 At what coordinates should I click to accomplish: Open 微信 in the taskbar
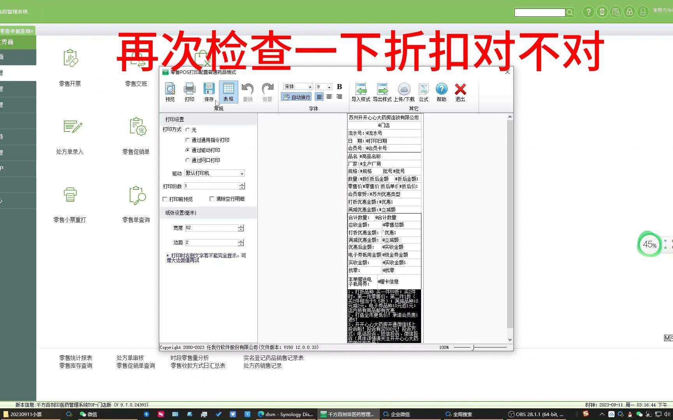point(89,414)
